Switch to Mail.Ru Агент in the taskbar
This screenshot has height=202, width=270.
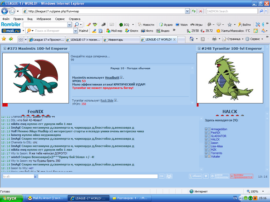tap(46, 198)
